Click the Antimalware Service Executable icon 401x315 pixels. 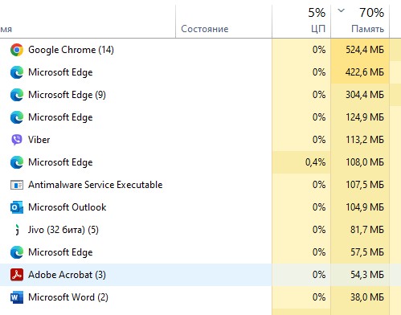pyautogui.click(x=17, y=185)
